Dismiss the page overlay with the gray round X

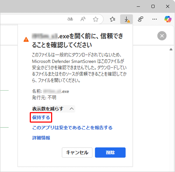point(162,36)
